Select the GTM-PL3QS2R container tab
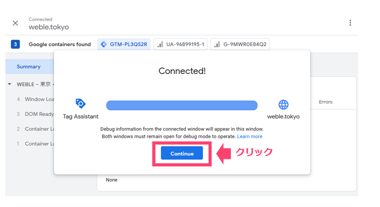Image resolution: width=380 pixels, height=207 pixels. point(124,44)
